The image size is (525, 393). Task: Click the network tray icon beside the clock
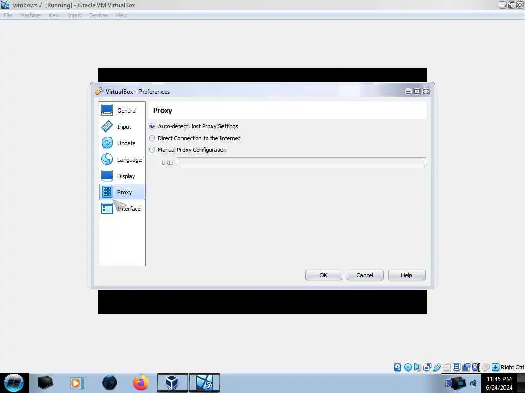[x=473, y=383]
